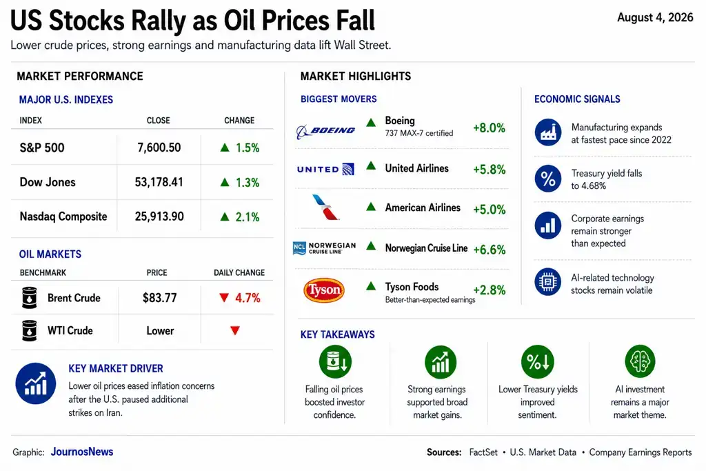This screenshot has height=471, width=706.
Task: Click the manufacturing factory icon
Action: [x=548, y=132]
